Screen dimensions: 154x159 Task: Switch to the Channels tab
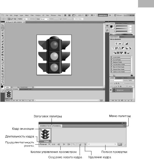click(119, 78)
